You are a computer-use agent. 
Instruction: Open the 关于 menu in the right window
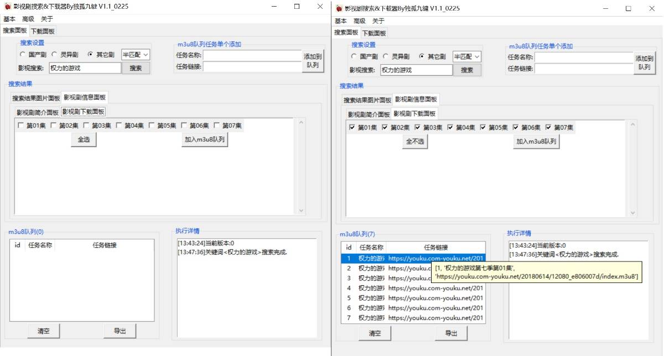(x=378, y=21)
